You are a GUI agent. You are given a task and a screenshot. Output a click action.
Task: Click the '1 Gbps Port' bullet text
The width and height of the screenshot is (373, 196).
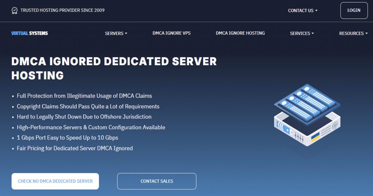pos(67,138)
